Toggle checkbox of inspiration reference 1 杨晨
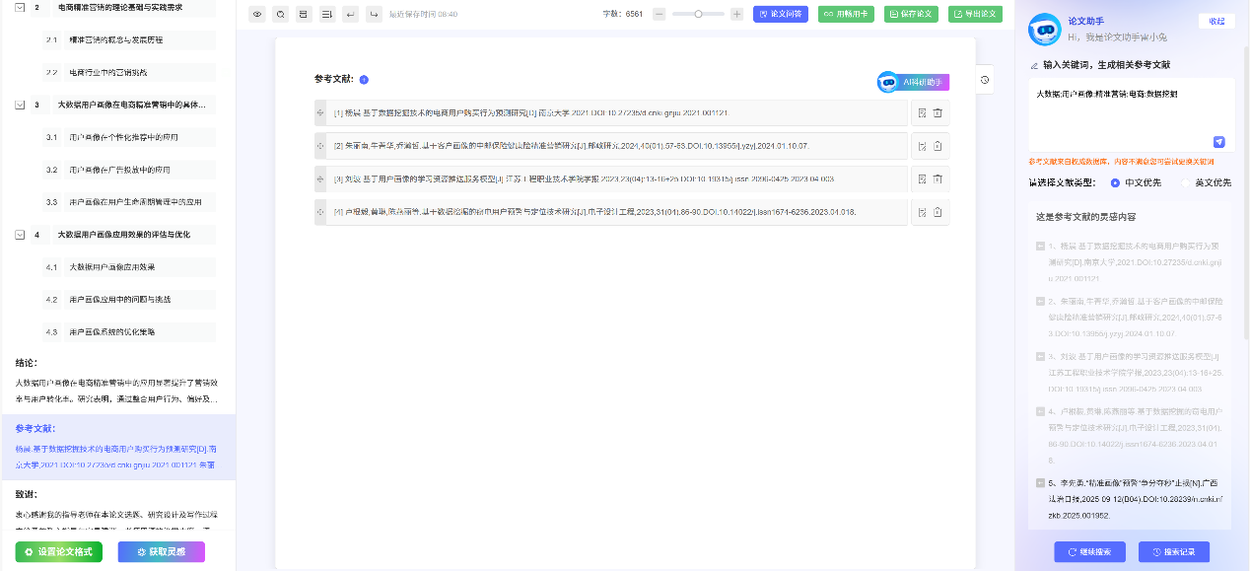 coord(1040,246)
